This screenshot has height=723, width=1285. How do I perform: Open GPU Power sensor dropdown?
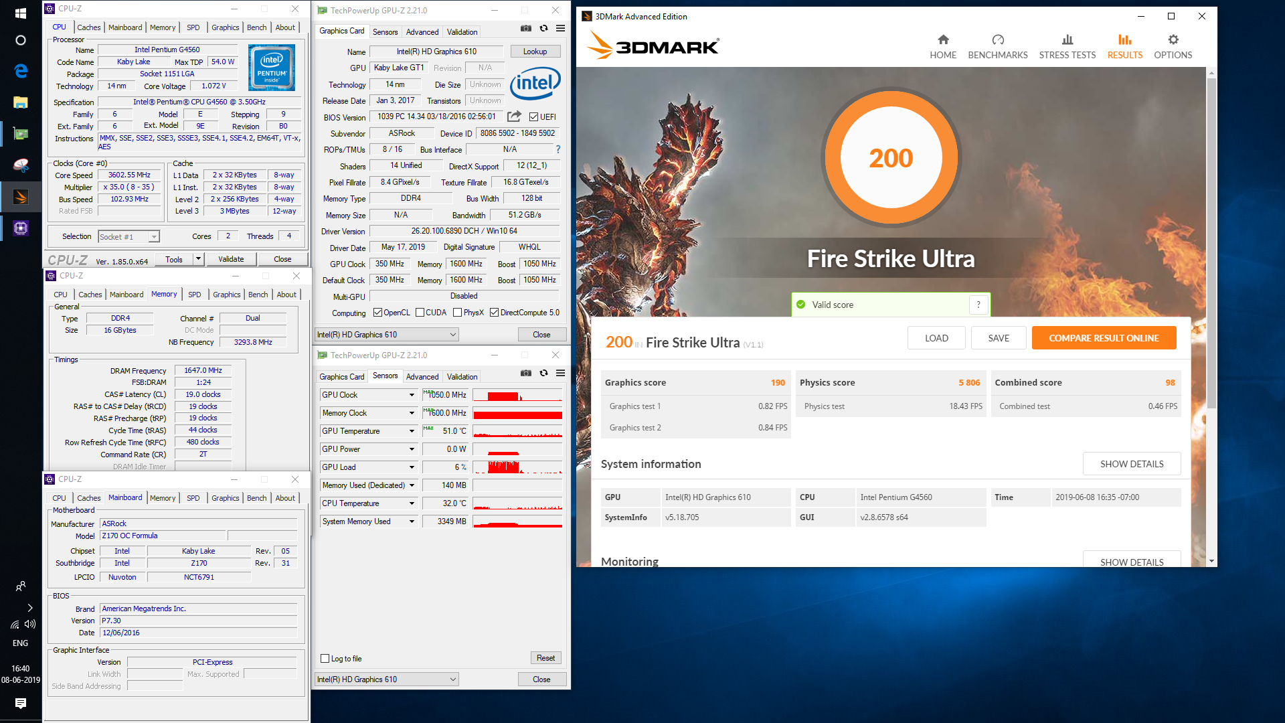(412, 449)
